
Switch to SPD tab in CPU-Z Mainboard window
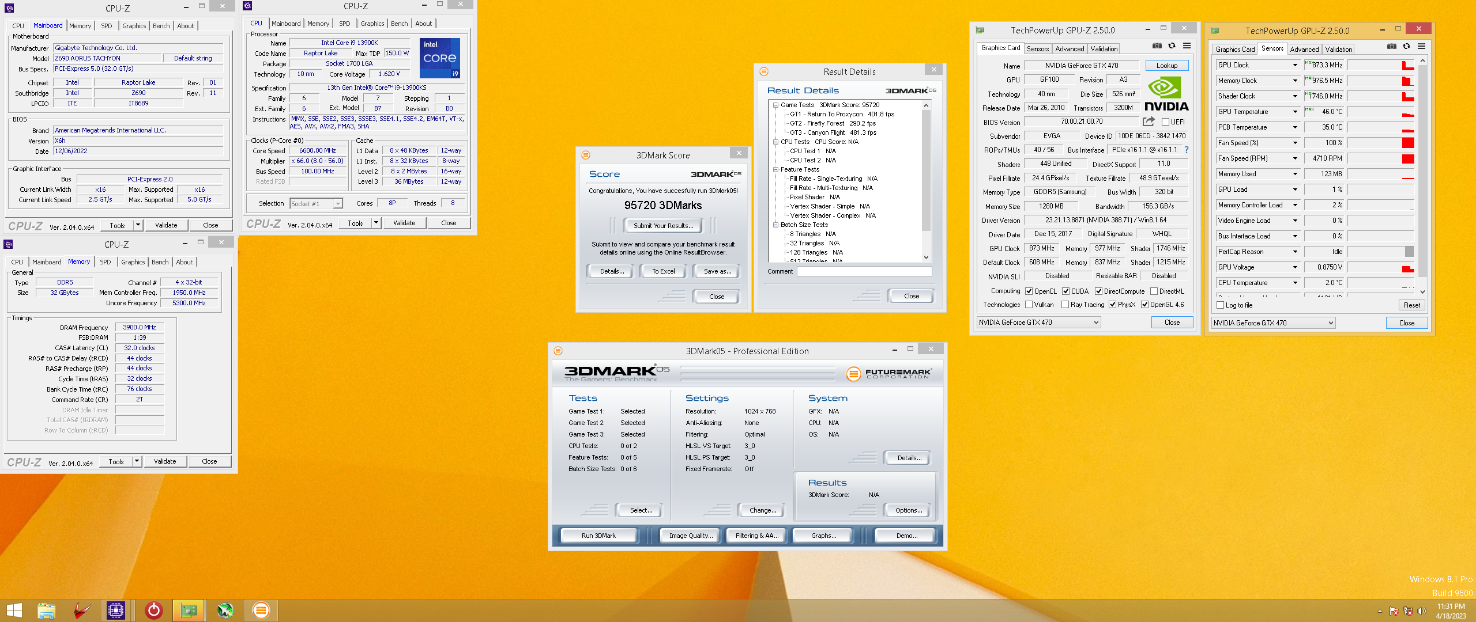pyautogui.click(x=107, y=26)
